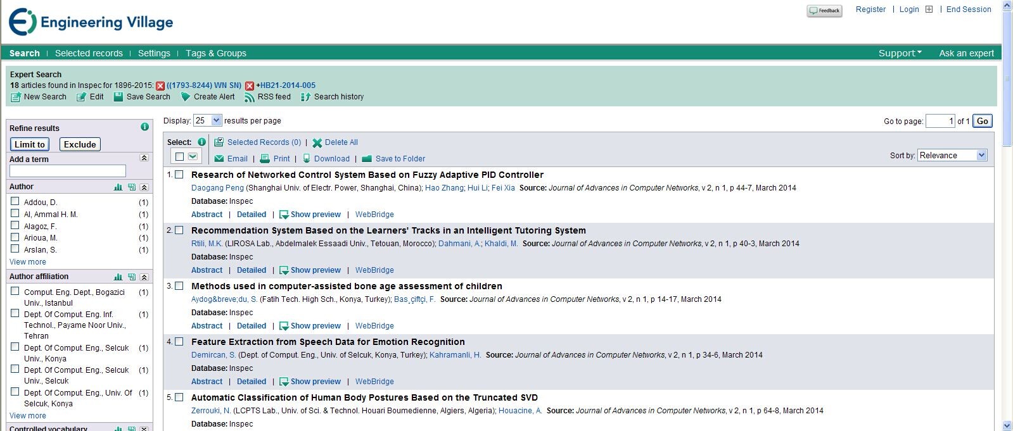Click the Email envelope icon

point(219,159)
